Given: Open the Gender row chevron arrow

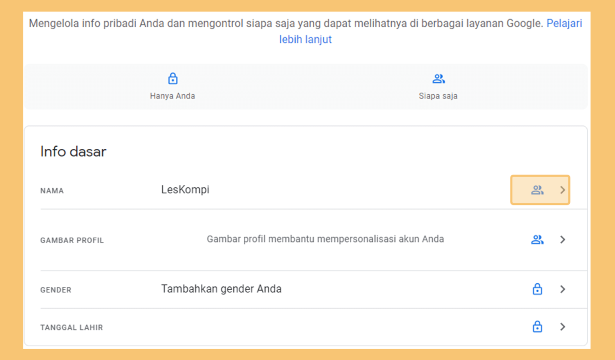Looking at the screenshot, I should click(x=563, y=289).
